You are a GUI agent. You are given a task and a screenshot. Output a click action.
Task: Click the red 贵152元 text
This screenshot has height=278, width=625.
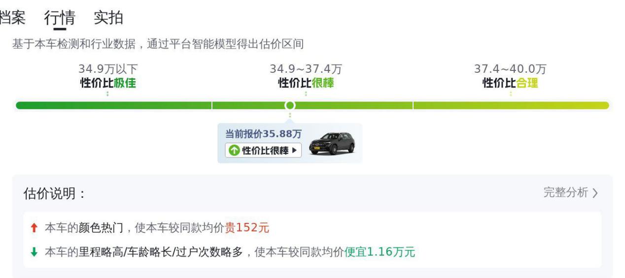(x=247, y=228)
